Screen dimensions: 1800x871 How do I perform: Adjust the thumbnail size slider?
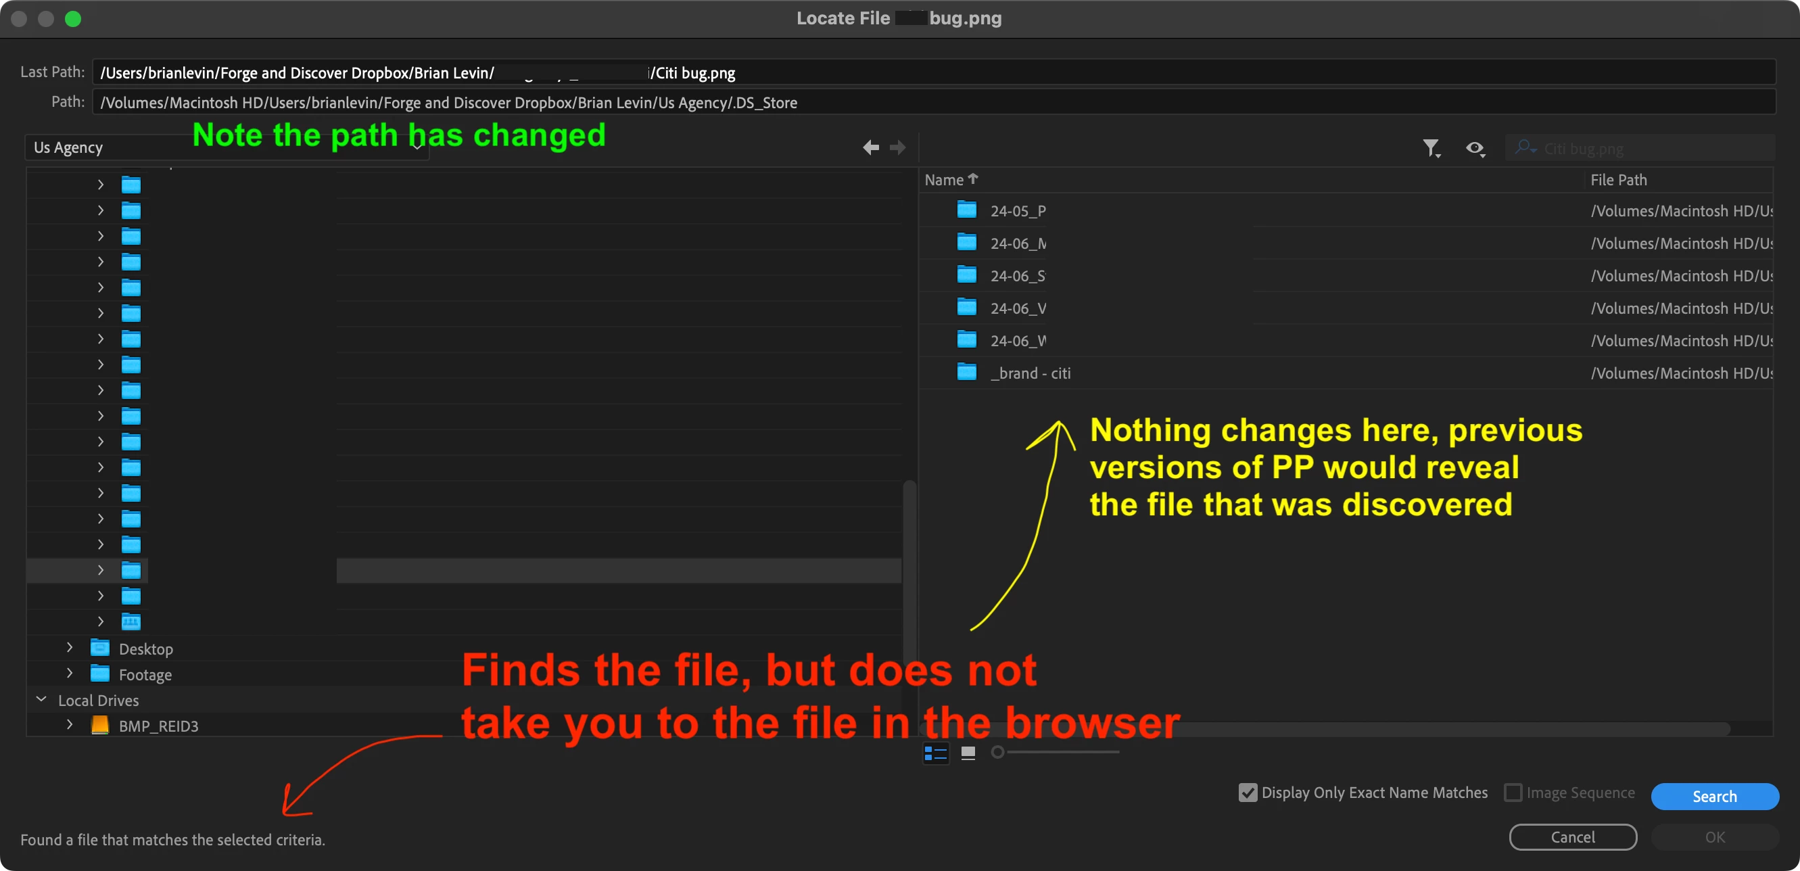coord(998,752)
